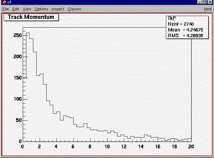This screenshot has height=158, width=214.
Task: Open the Classes menu
Action: [74, 9]
